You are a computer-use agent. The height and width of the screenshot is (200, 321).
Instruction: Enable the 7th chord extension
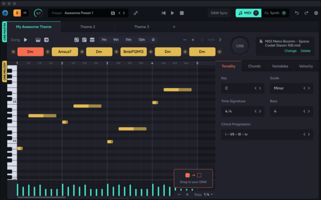coord(104,40)
